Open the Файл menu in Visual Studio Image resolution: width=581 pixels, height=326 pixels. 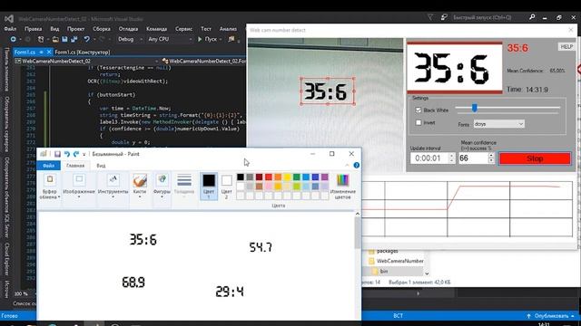[10, 28]
